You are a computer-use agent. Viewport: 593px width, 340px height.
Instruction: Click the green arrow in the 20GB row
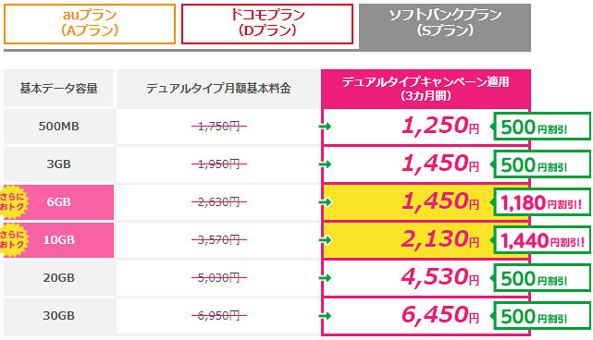pos(326,278)
